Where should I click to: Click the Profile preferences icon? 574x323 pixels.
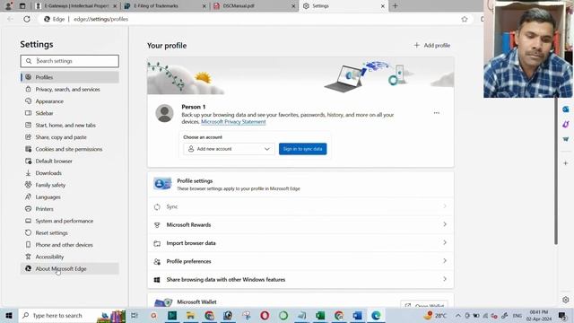pyautogui.click(x=157, y=261)
